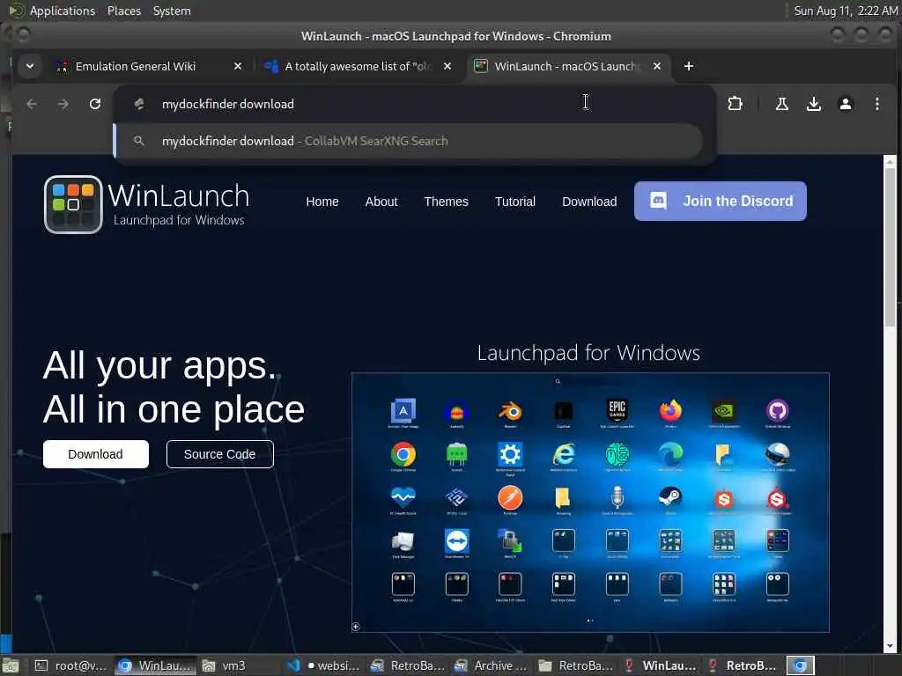Click the TeamViewer icon in screenshot
This screenshot has width=902, height=676.
point(457,540)
